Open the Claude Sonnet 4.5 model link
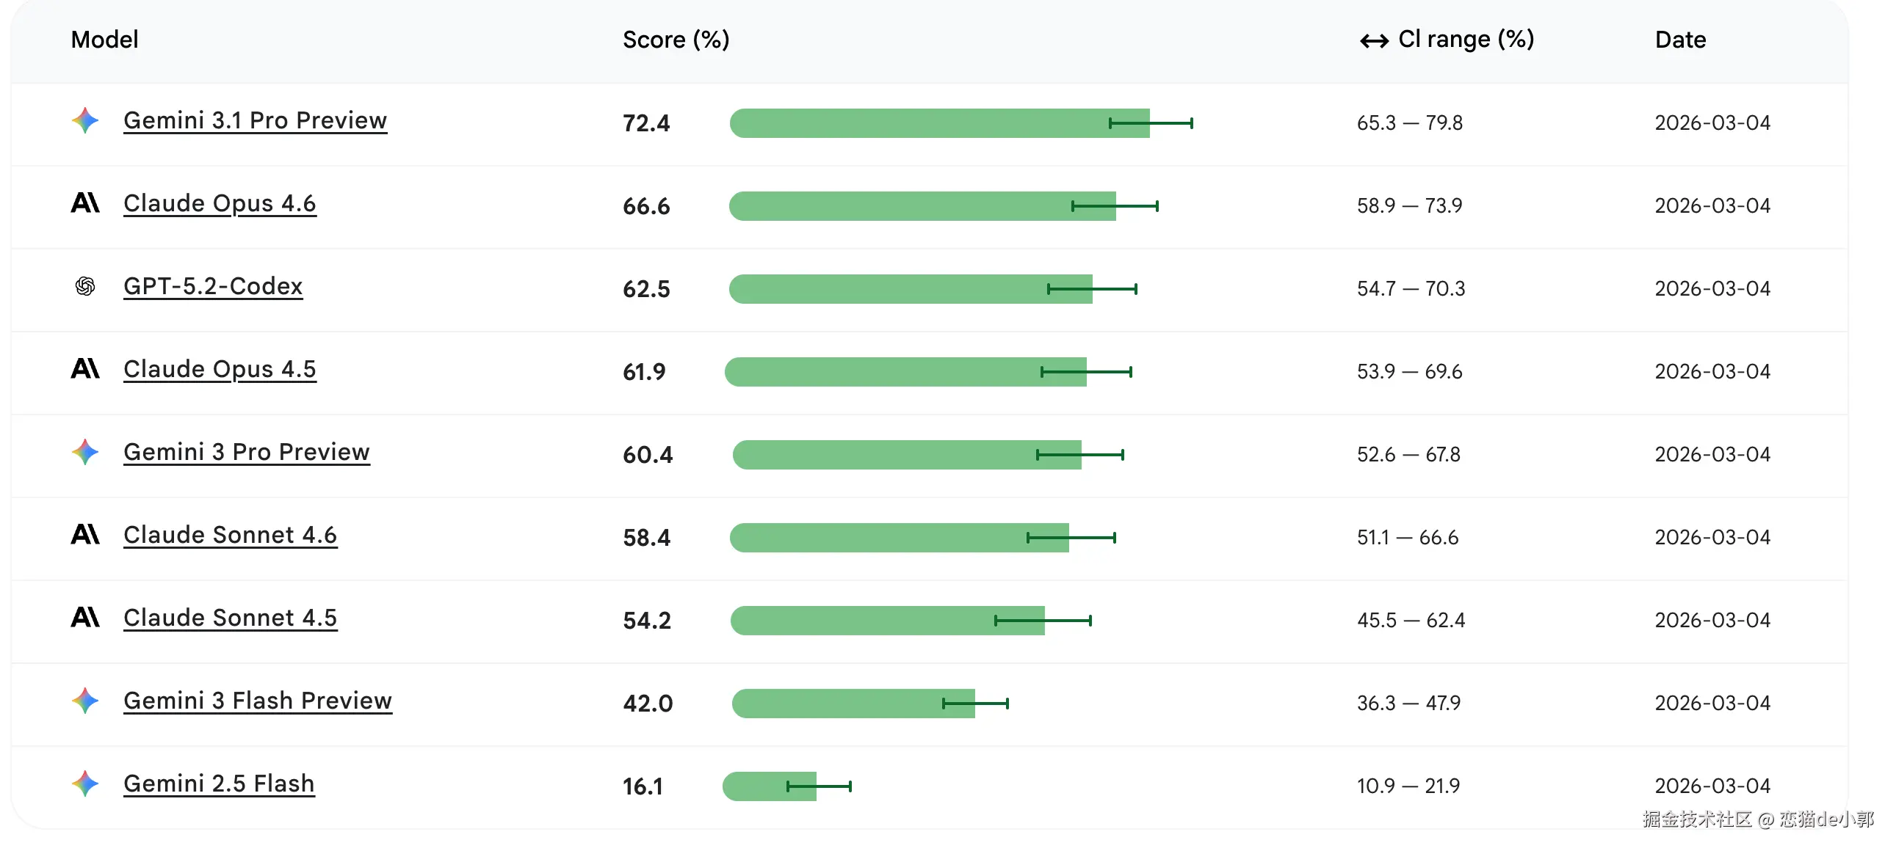This screenshot has width=1896, height=851. tap(230, 618)
